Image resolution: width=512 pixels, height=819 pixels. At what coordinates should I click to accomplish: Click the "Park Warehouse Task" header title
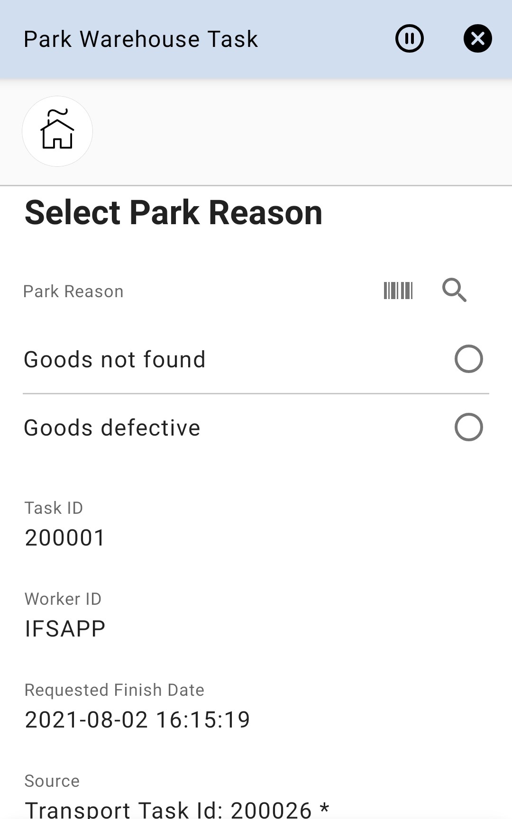[141, 39]
